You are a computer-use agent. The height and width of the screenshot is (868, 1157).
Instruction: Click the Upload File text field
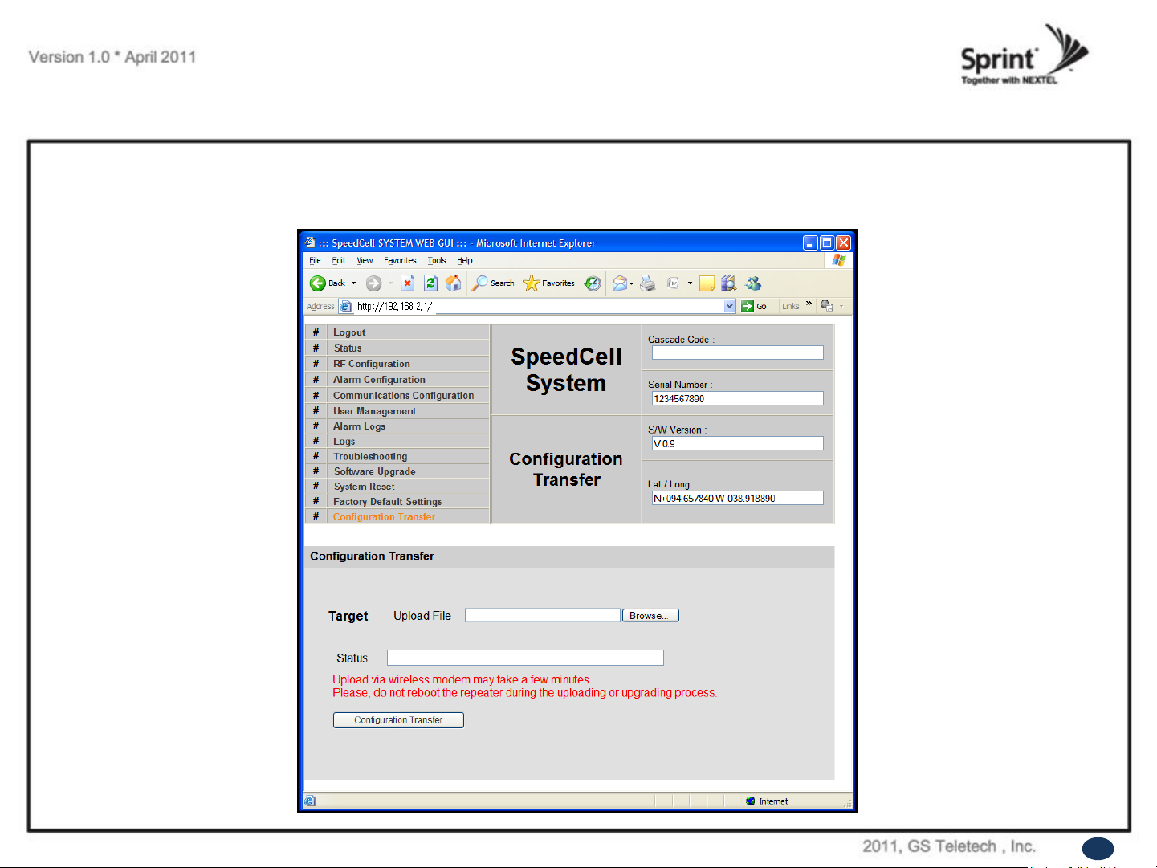(x=543, y=615)
